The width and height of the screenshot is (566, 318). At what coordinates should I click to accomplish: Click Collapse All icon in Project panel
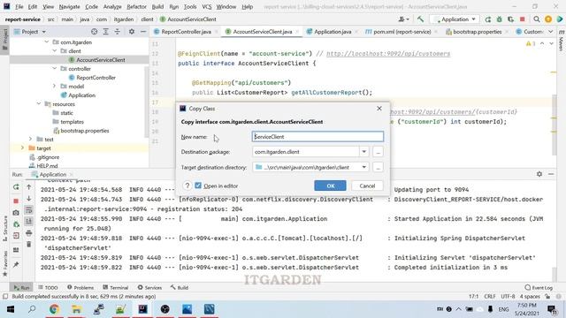[x=118, y=32]
